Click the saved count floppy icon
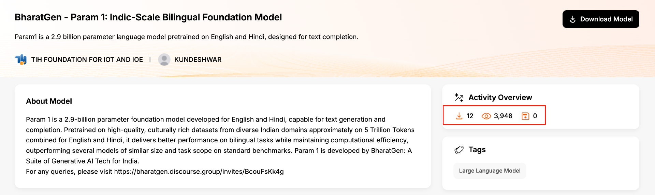 [x=525, y=116]
